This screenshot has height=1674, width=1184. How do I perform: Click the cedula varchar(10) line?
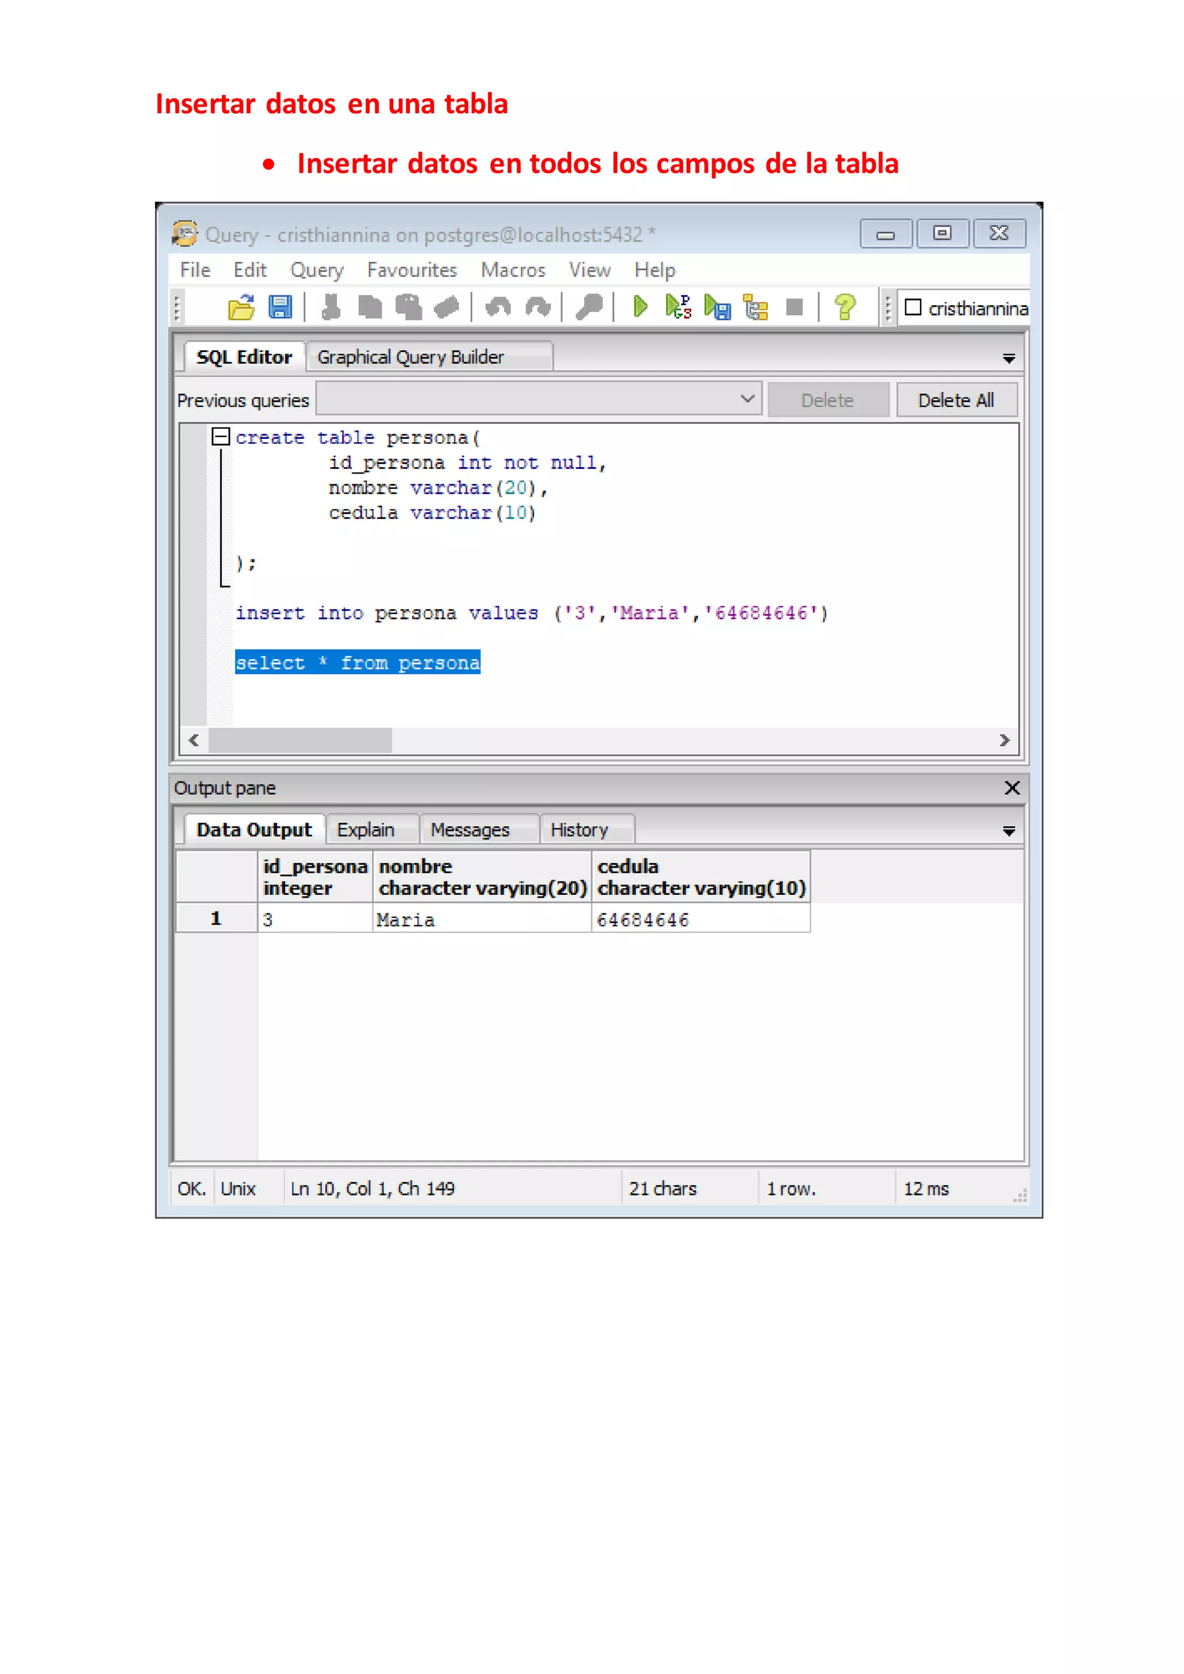(x=432, y=513)
